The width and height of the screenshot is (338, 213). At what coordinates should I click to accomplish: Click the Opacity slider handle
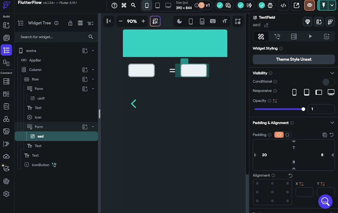coord(303,109)
